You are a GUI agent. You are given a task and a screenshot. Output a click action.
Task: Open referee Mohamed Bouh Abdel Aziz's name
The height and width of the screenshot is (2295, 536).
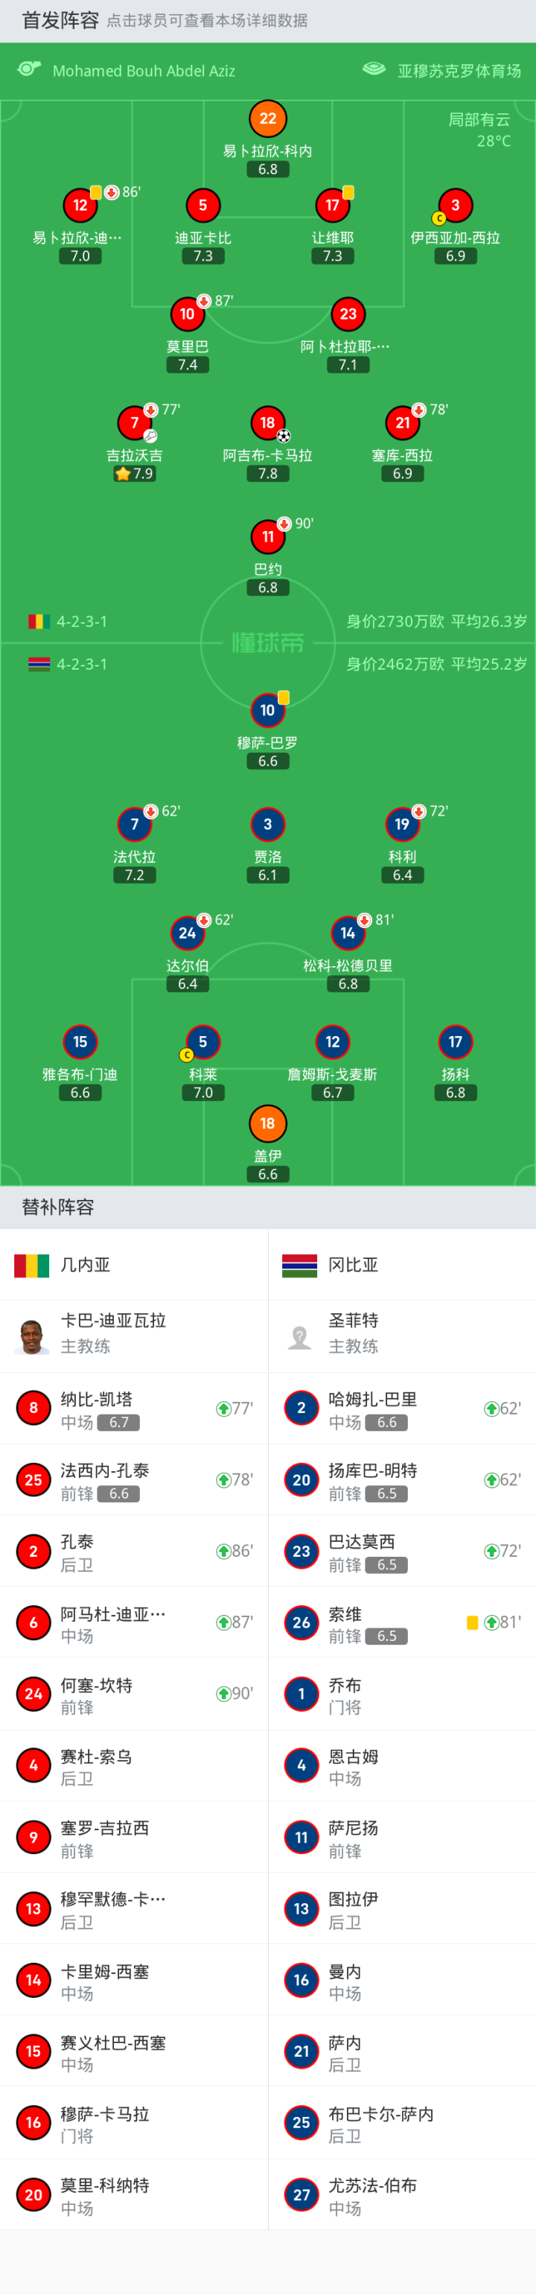(x=144, y=72)
